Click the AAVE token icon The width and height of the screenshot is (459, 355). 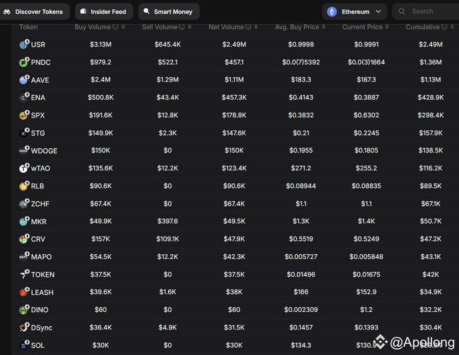pyautogui.click(x=24, y=80)
